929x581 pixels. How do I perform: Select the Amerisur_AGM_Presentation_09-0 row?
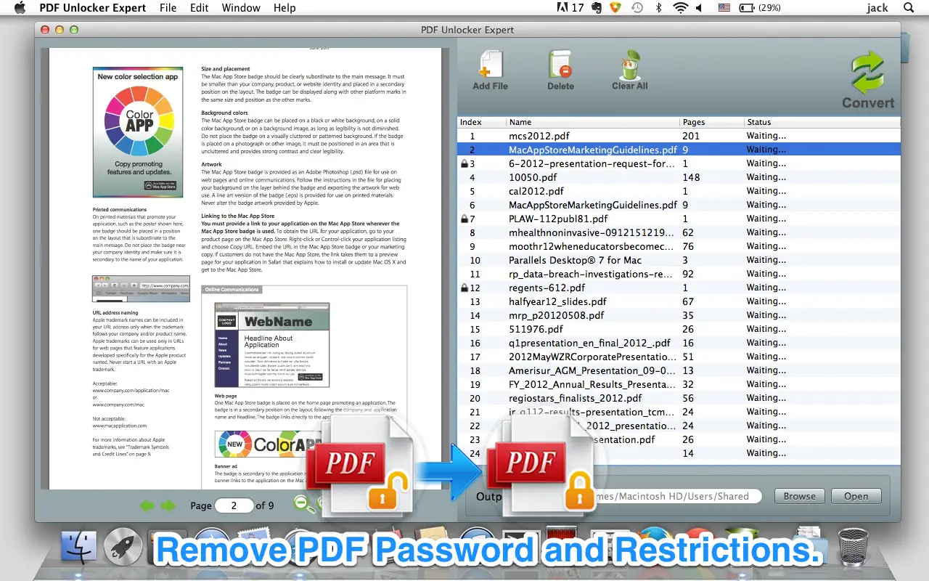tap(679, 370)
